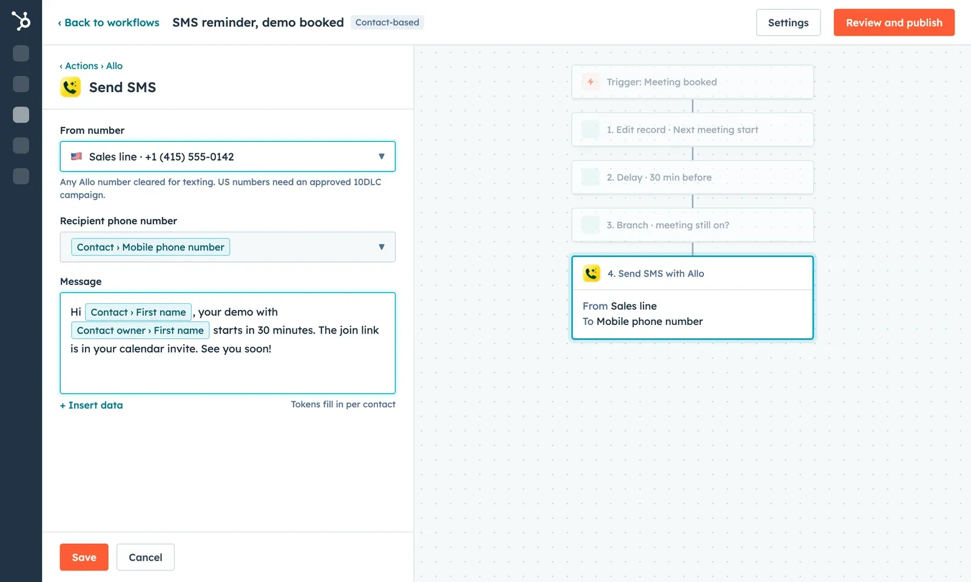This screenshot has height=582, width=971.
Task: Click Review and publish
Action: tap(894, 22)
